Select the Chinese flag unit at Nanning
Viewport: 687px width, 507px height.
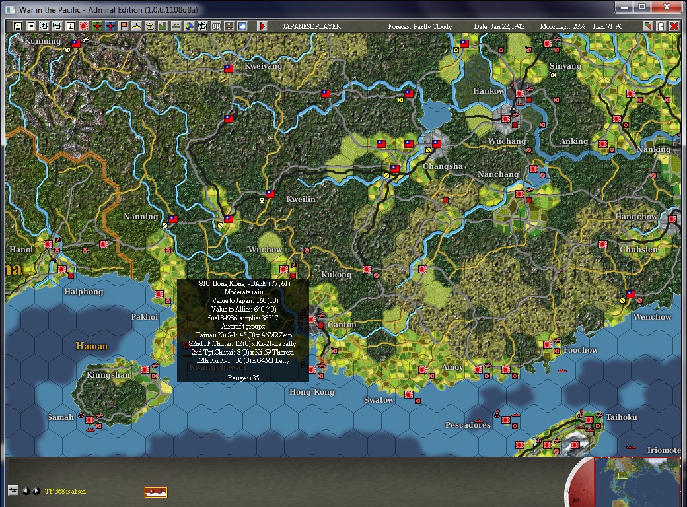(173, 219)
